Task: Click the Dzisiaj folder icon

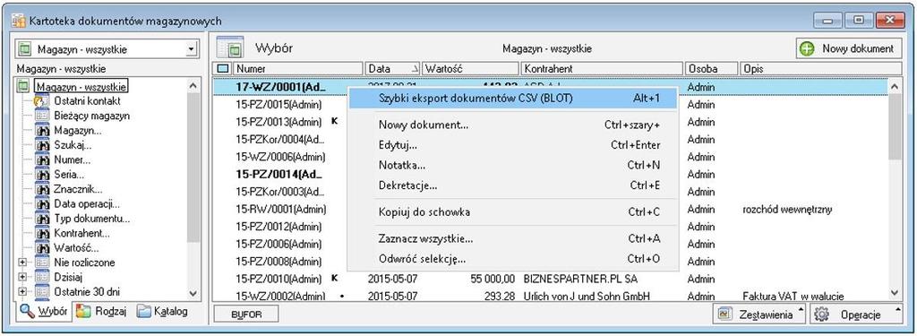Action: 41,277
